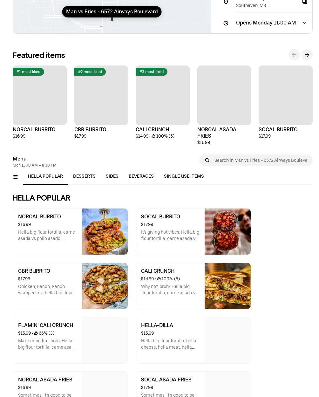Select the Sides menu tab
The height and width of the screenshot is (397, 319).
pyautogui.click(x=112, y=176)
